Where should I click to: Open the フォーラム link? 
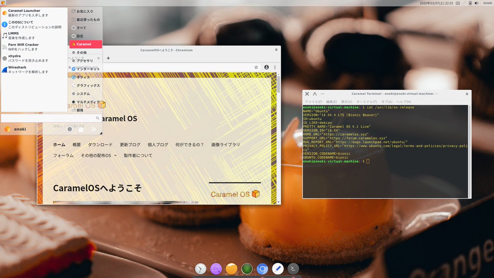(63, 155)
